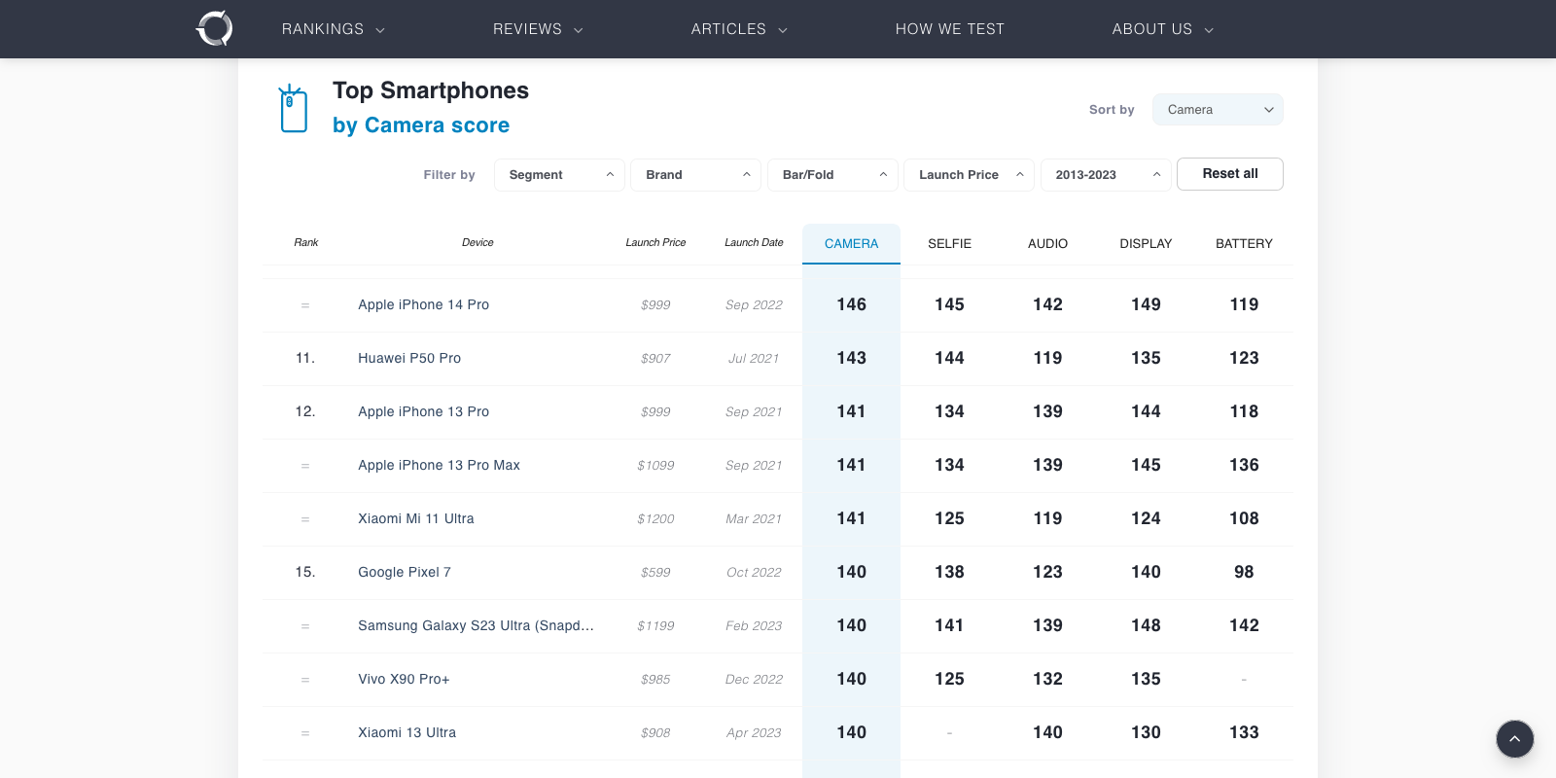Screen dimensions: 1556x778
Task: Click the smartphone icon beside Top Smartphones
Action: click(x=293, y=108)
